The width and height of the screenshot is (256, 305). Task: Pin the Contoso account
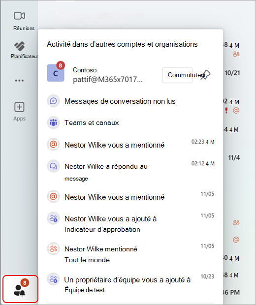[206, 75]
